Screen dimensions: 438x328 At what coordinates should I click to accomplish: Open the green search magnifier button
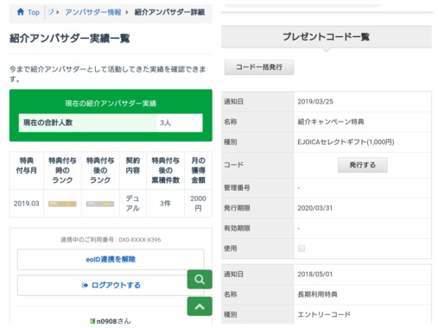(x=200, y=279)
